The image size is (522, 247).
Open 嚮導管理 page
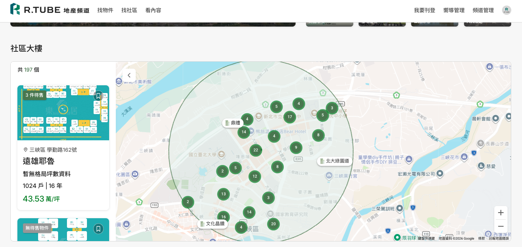click(454, 10)
